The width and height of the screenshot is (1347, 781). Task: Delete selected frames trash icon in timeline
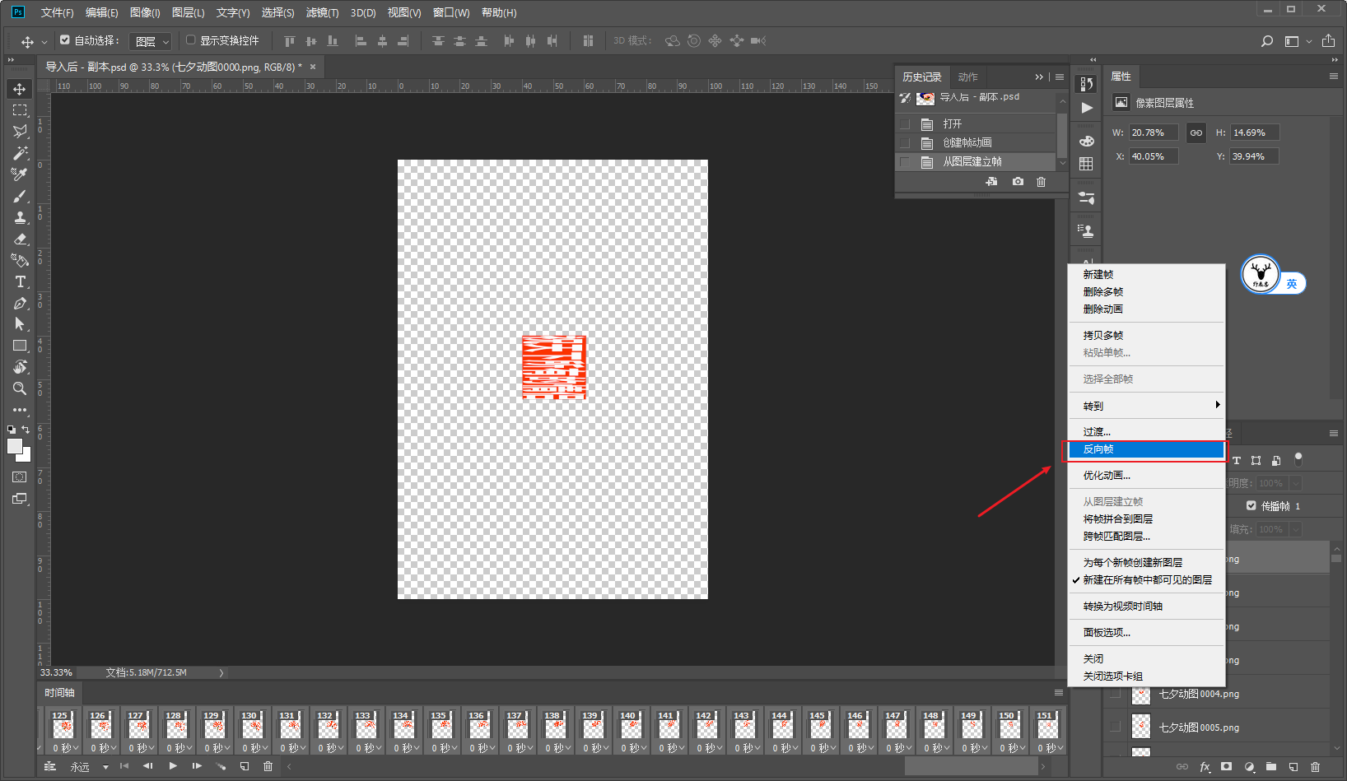pos(268,766)
